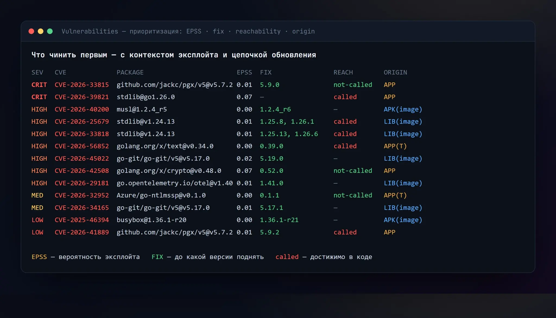
Task: Click the EPSS legend entry at bottom
Action: (86, 257)
